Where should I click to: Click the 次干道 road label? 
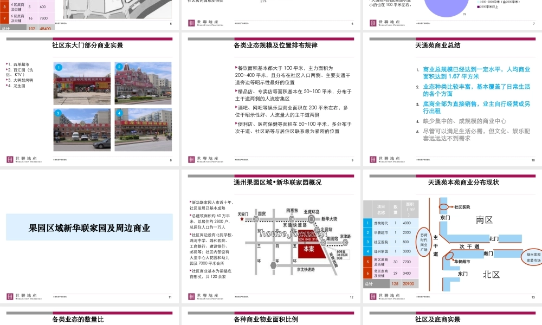(x=469, y=246)
